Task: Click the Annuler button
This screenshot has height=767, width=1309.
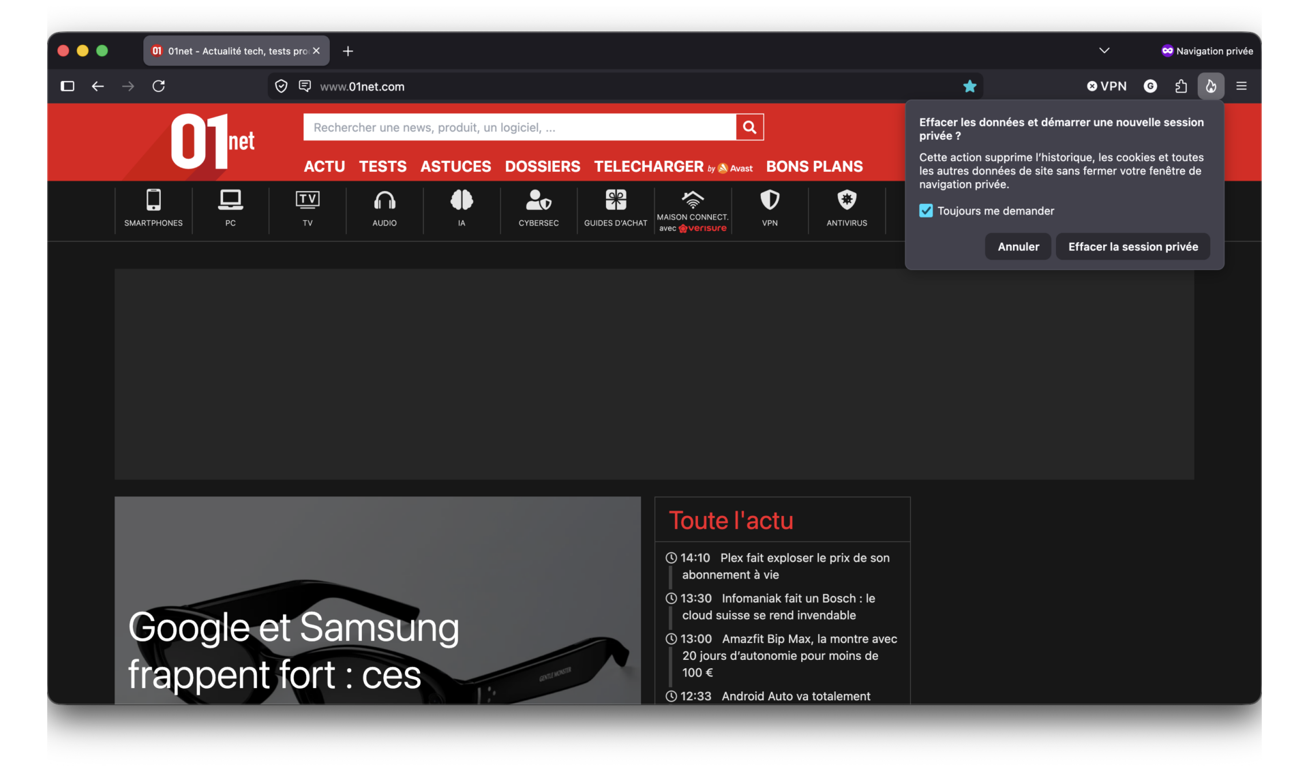Action: [1018, 247]
